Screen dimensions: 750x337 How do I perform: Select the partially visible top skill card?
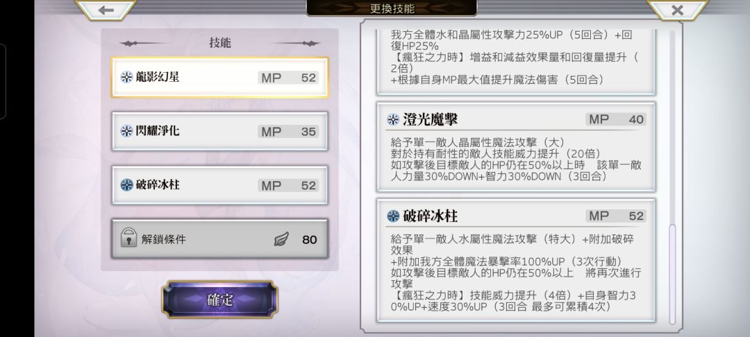click(516, 61)
